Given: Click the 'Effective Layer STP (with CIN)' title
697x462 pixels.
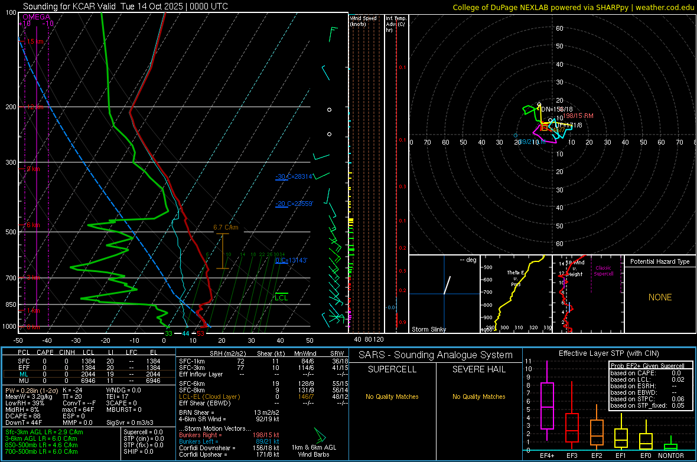Looking at the screenshot, I should pyautogui.click(x=609, y=353).
